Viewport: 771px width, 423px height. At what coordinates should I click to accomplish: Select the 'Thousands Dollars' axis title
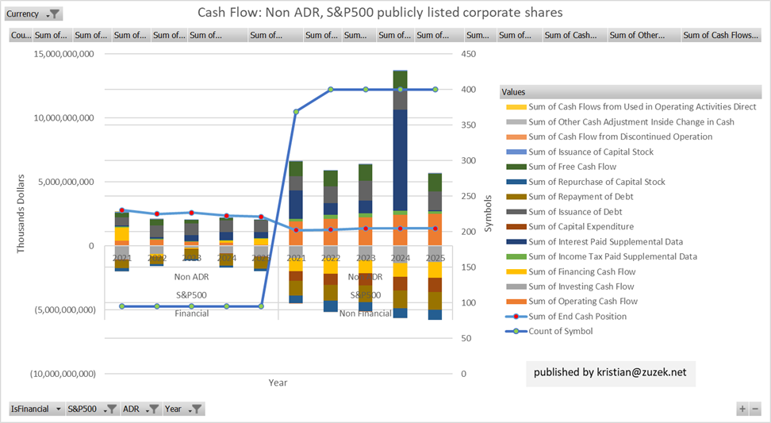tap(21, 214)
